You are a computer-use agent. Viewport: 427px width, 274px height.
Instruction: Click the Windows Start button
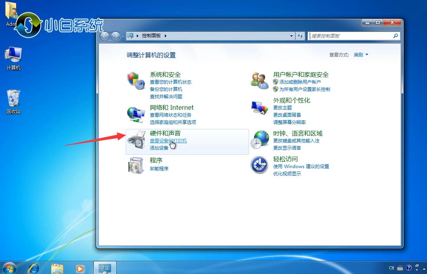(8, 267)
